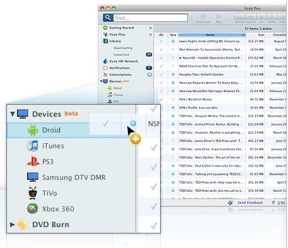Toggle New dot on Lewis Pugh row
The height and width of the screenshot is (248, 288).
pyautogui.click(x=173, y=41)
